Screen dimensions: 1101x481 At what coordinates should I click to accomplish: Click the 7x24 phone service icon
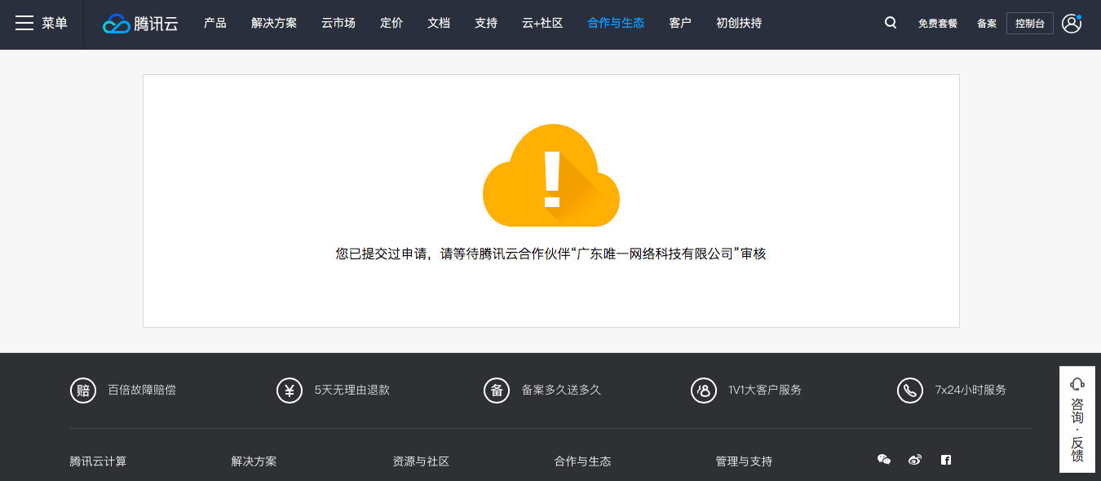[x=910, y=391]
